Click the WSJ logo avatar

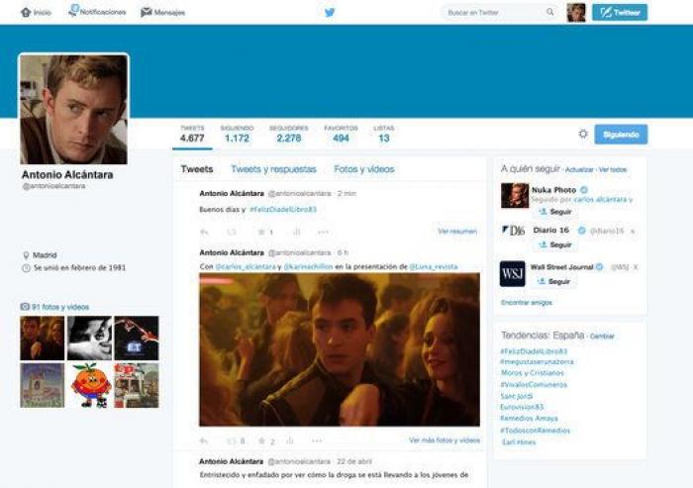click(x=513, y=273)
